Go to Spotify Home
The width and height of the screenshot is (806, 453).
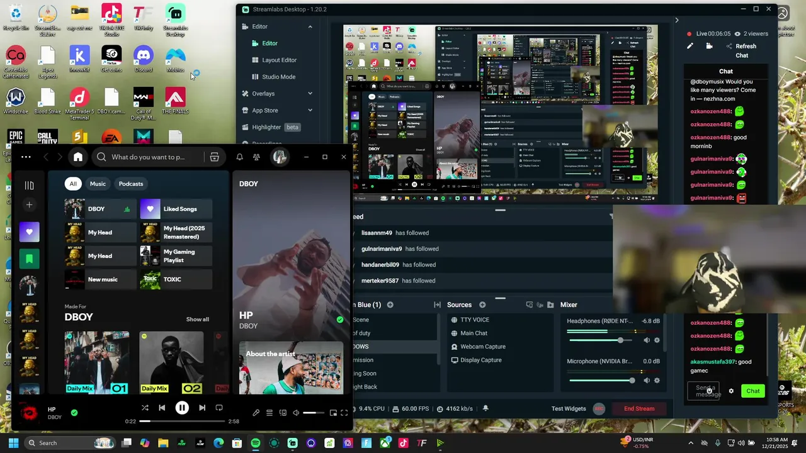[77, 157]
